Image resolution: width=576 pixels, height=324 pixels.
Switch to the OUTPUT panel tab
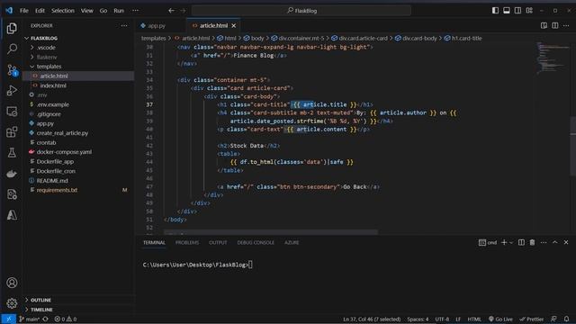click(218, 242)
